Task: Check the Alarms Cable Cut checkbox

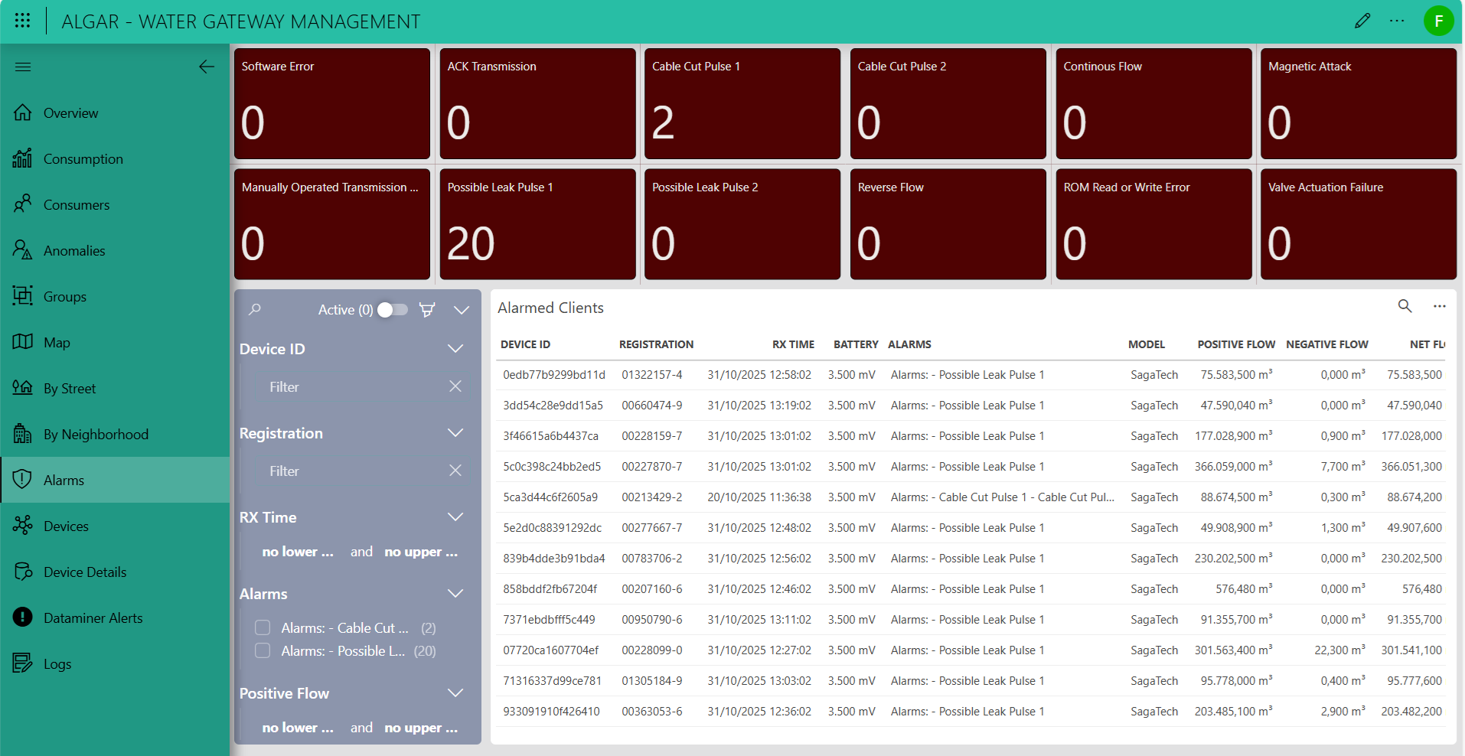Action: (x=263, y=627)
